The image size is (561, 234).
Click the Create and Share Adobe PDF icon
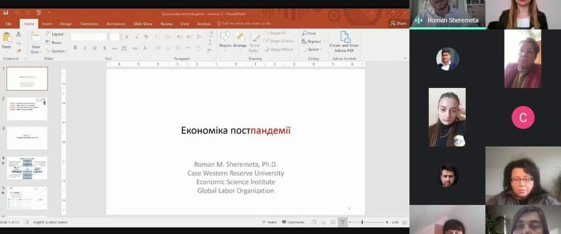point(345,37)
